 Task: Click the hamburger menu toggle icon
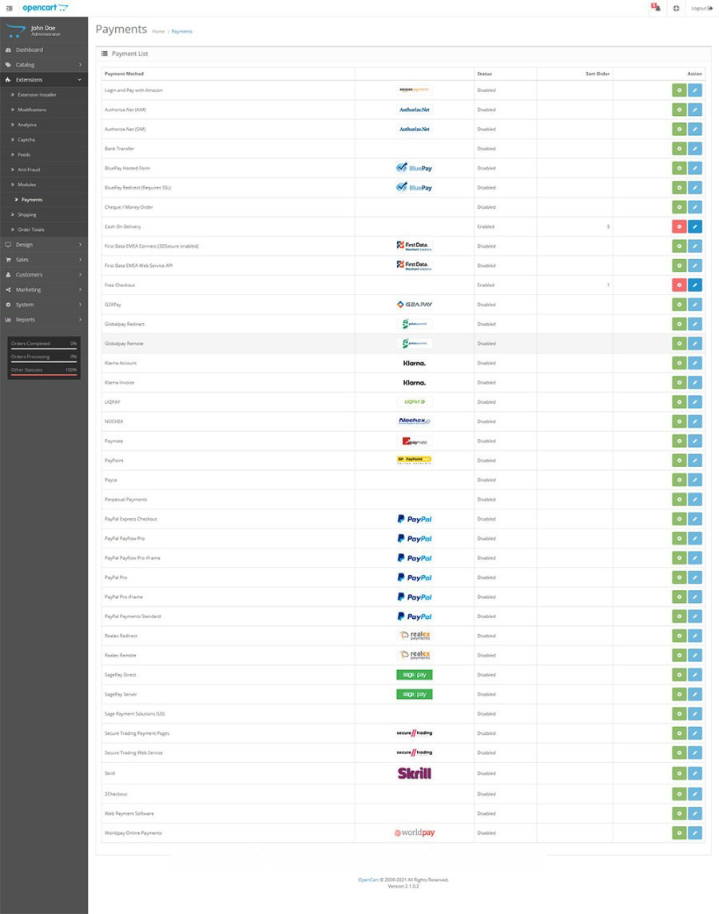9,8
